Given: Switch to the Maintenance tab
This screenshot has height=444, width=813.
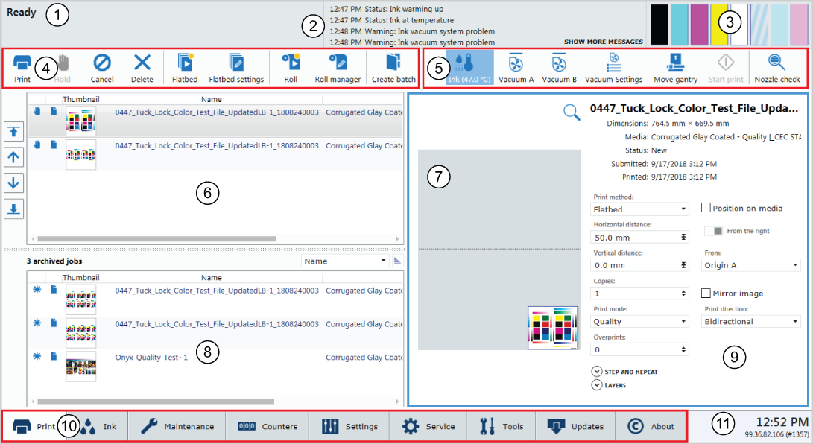Looking at the screenshot, I should [x=177, y=427].
